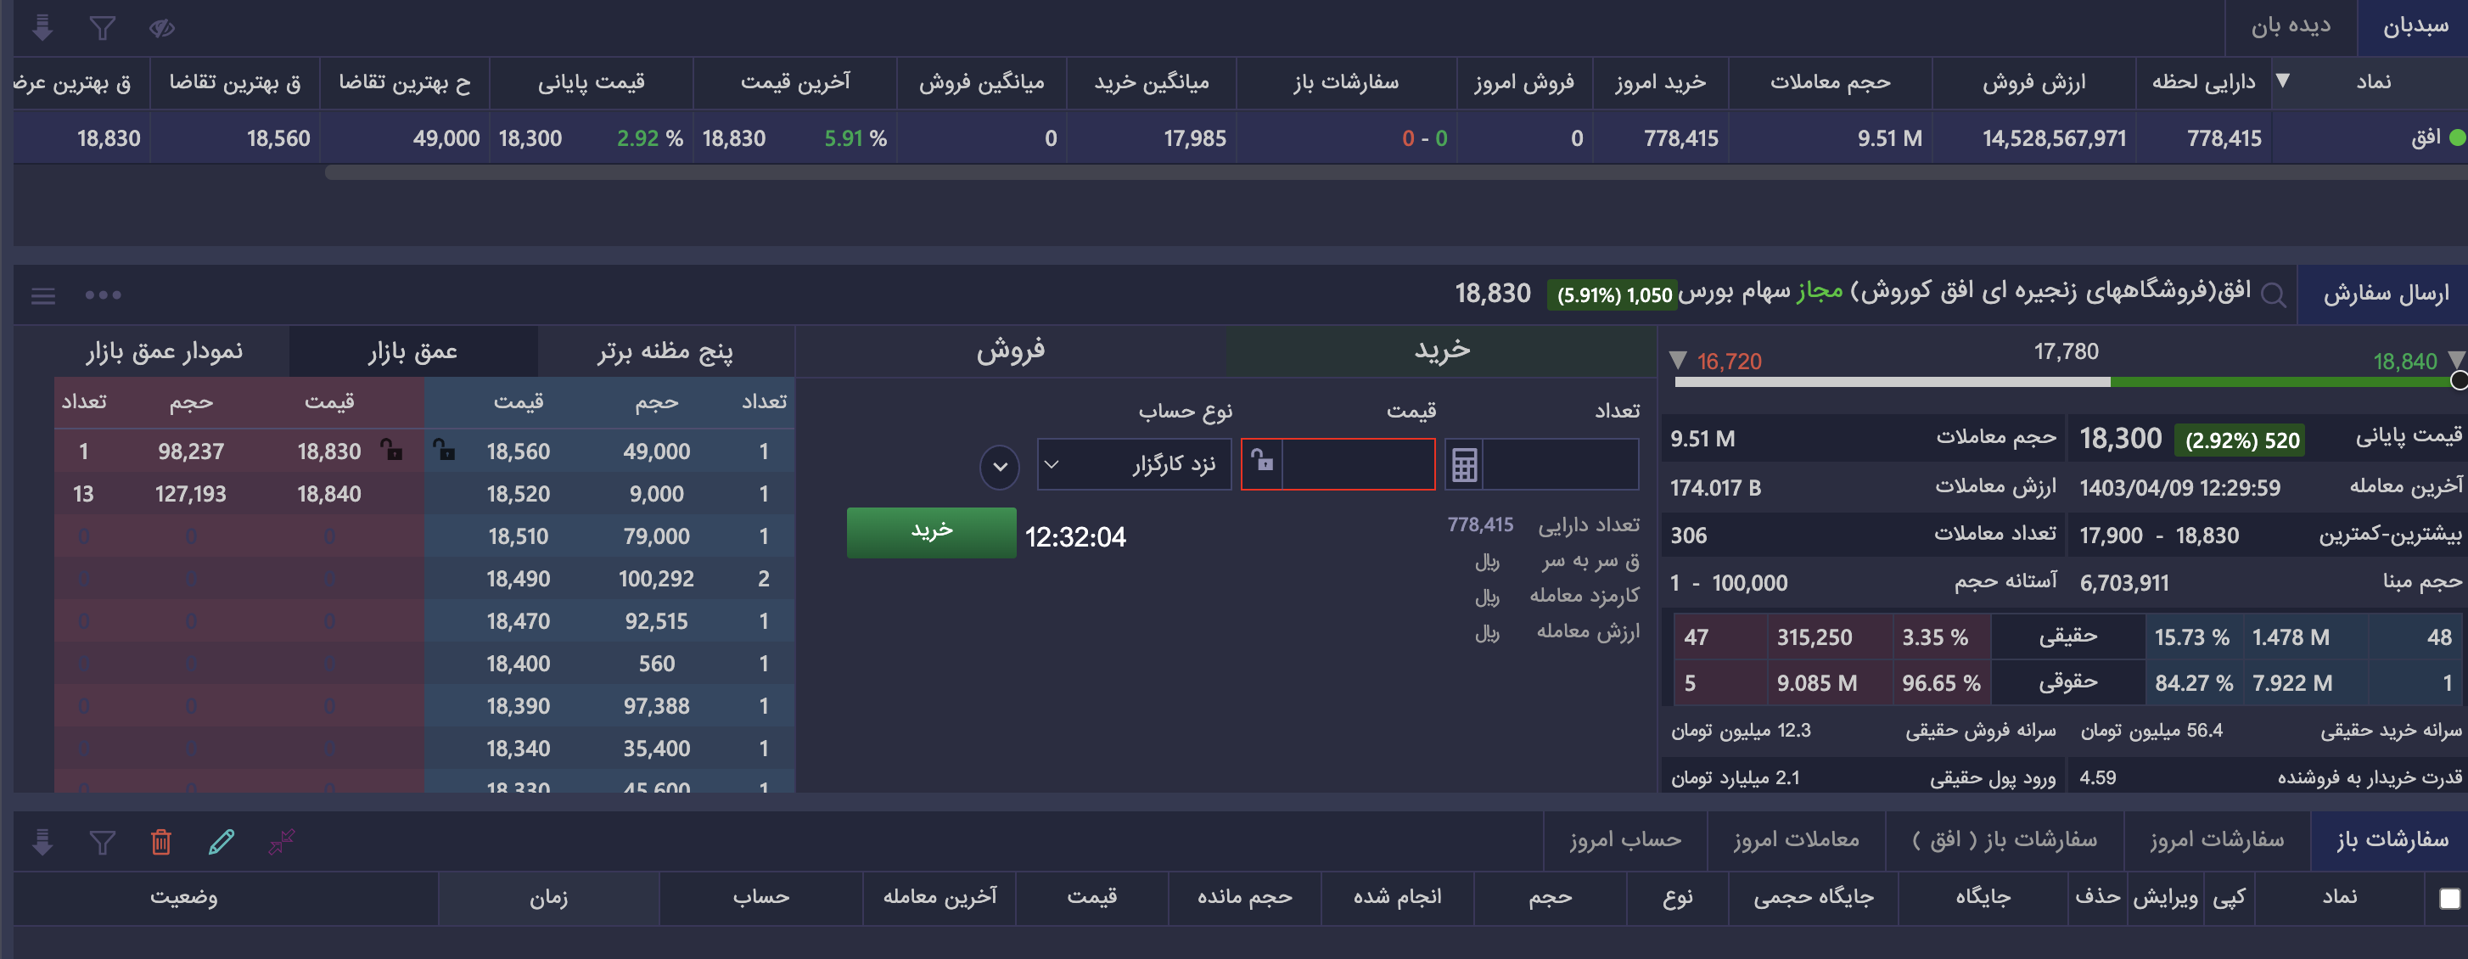Click the آستانه حجم value 1 - 100,000
2468x959 pixels.
[x=1729, y=582]
